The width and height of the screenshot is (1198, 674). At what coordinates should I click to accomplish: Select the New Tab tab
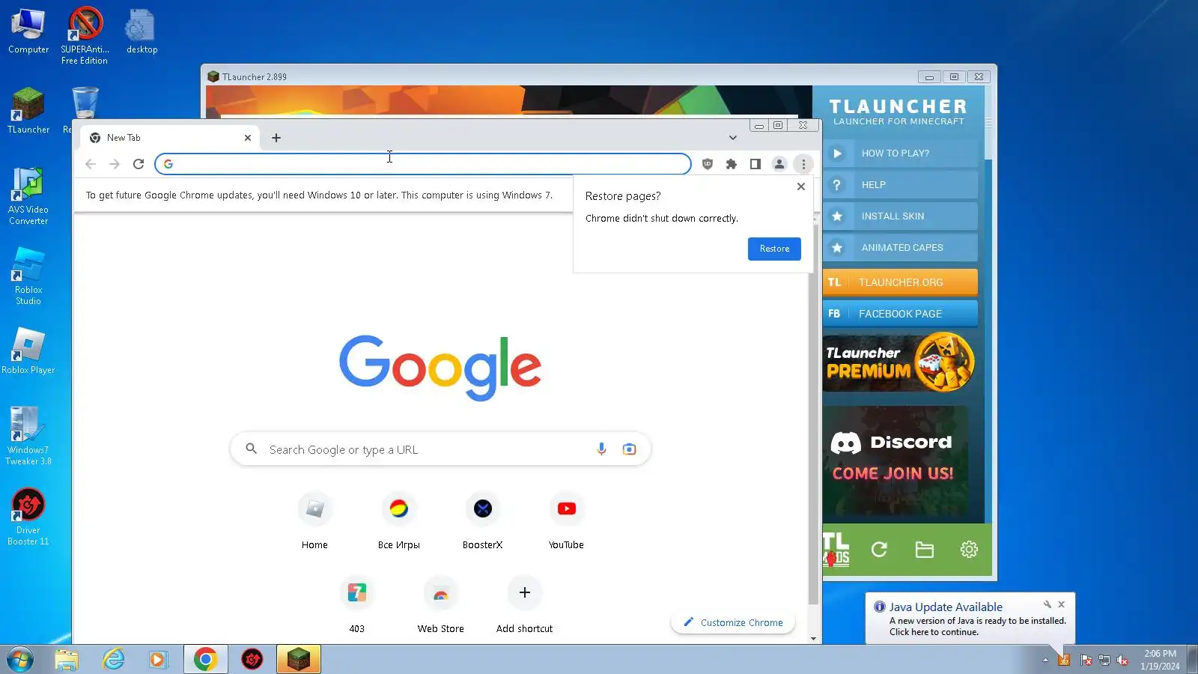168,138
